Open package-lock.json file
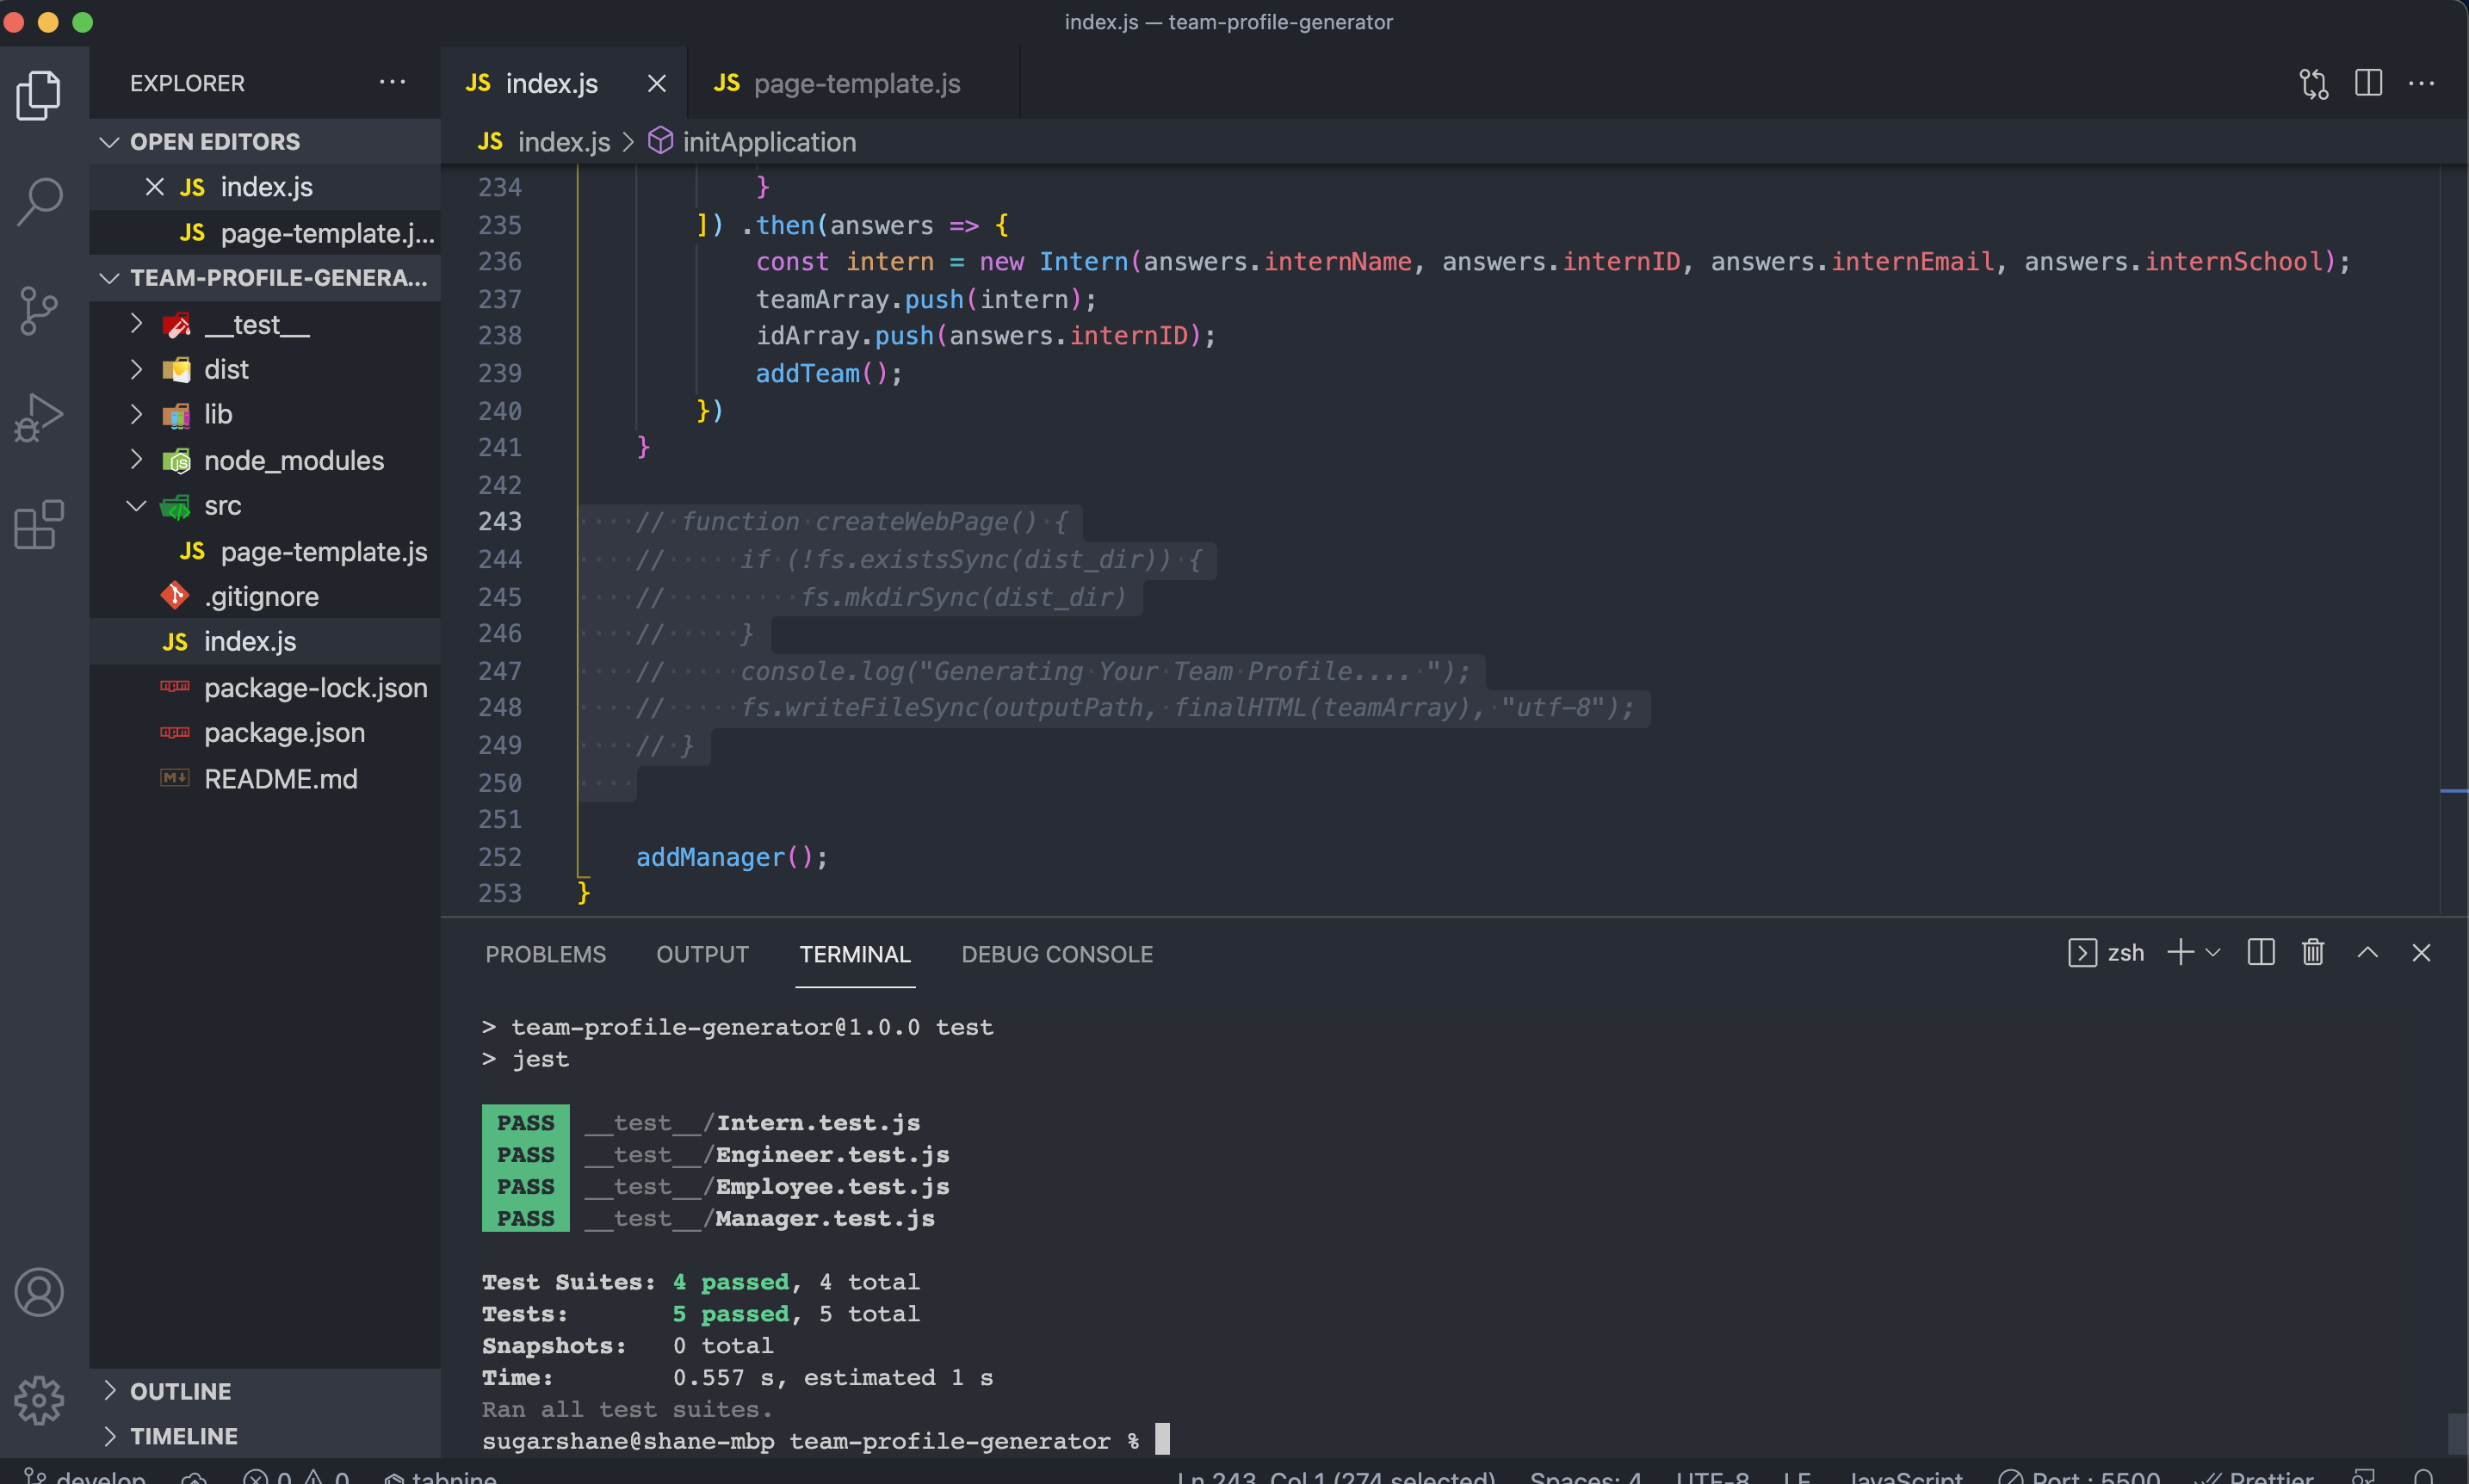Image resolution: width=2469 pixels, height=1484 pixels. tap(265, 688)
